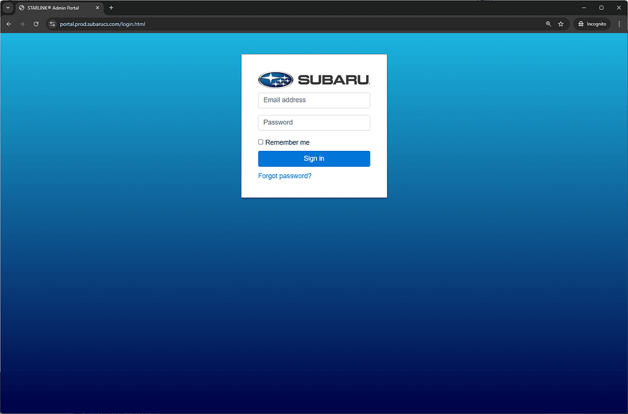Viewport: 628px width, 414px height.
Task: Maximize the browser window
Action: point(601,7)
